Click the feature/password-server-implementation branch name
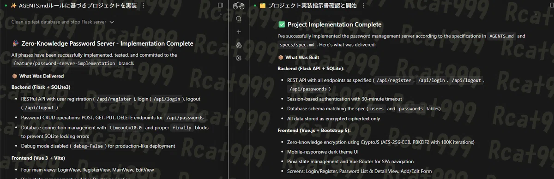554x179 pixels. tap(64, 63)
